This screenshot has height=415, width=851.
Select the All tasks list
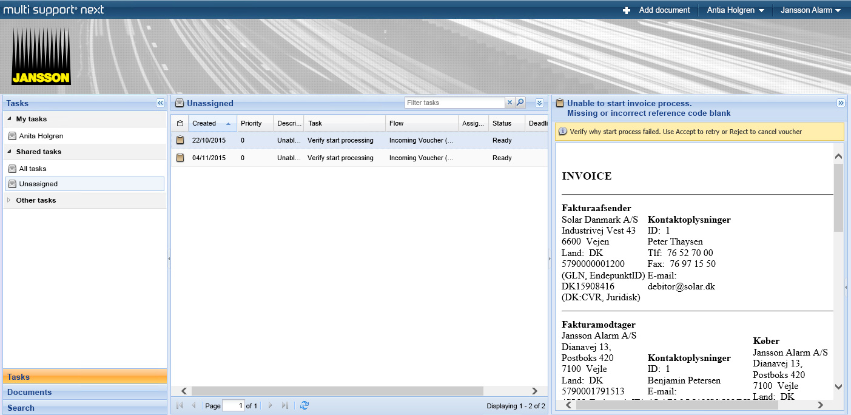pyautogui.click(x=85, y=169)
